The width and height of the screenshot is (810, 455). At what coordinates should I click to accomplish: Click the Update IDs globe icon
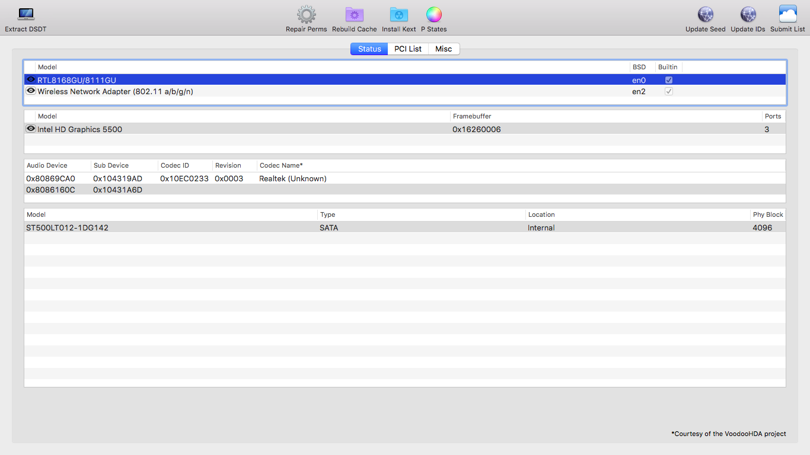click(x=748, y=15)
